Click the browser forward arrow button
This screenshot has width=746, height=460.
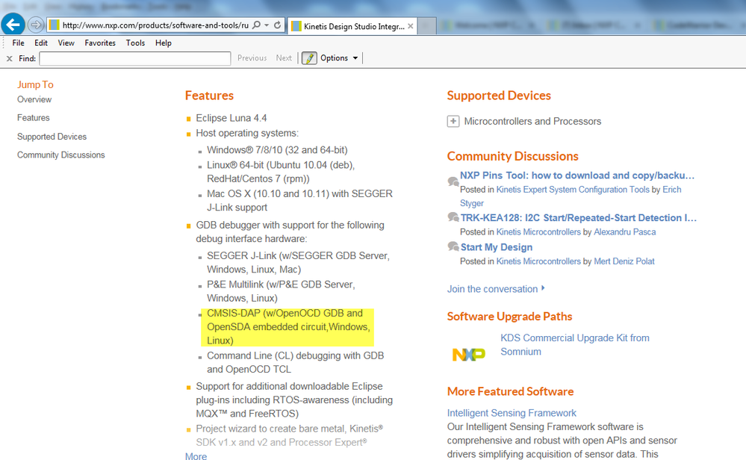(36, 25)
